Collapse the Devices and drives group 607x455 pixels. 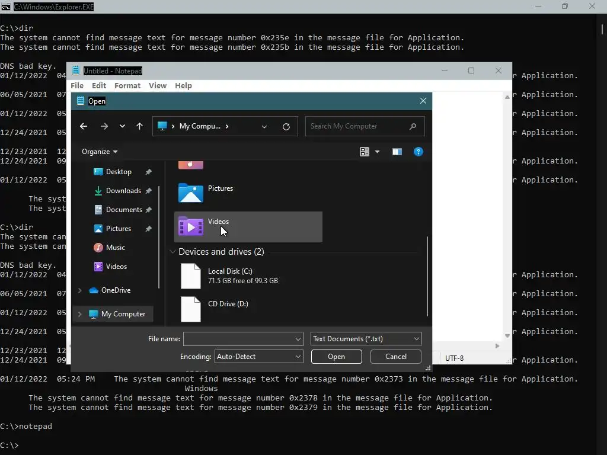click(172, 252)
